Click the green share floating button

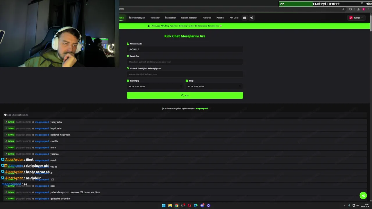363,196
